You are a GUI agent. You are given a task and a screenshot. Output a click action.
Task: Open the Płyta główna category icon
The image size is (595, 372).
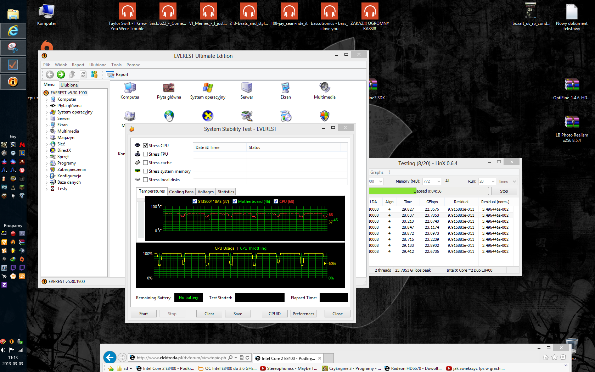pyautogui.click(x=169, y=91)
